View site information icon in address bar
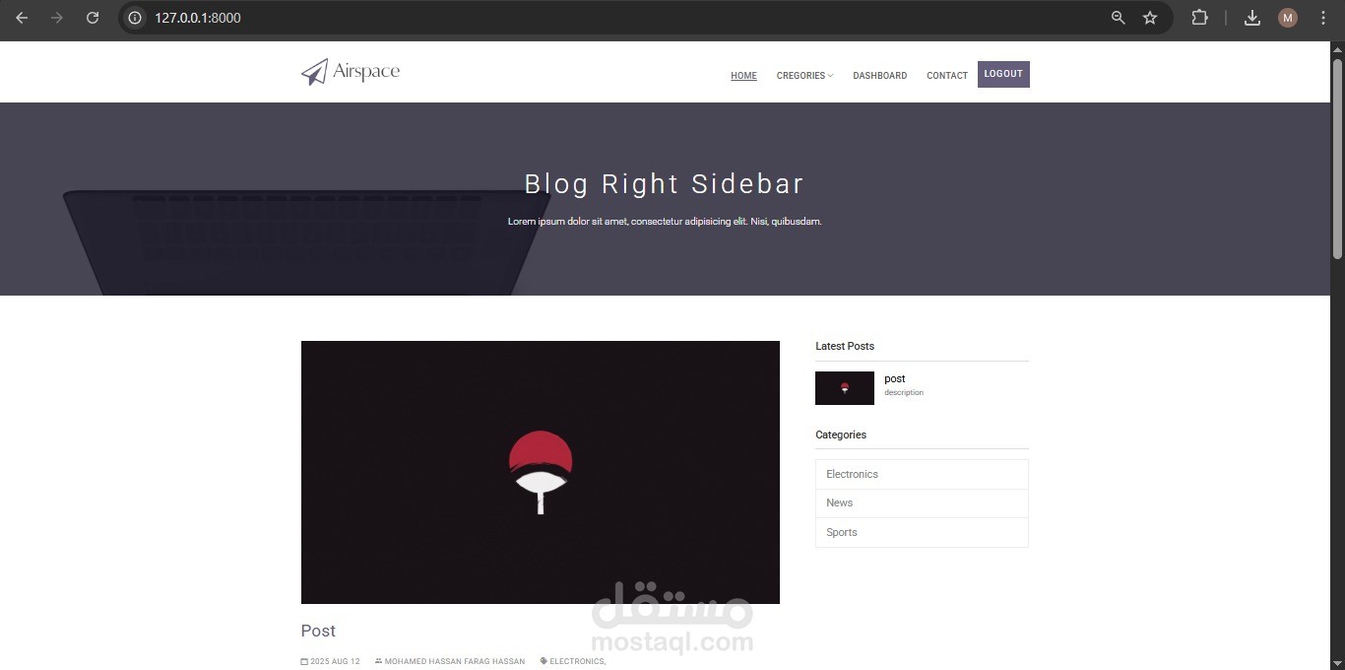Screen dimensions: 1345x670 tap(135, 18)
